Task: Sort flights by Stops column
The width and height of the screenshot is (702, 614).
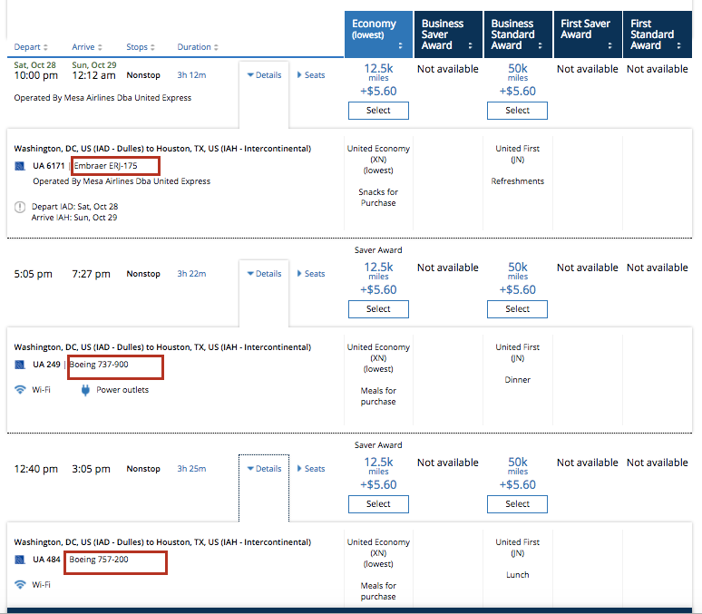Action: [138, 47]
